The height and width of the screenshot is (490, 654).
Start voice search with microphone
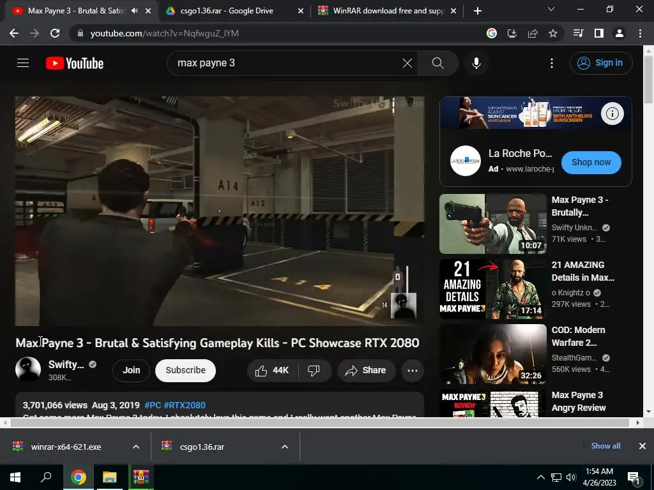(476, 63)
